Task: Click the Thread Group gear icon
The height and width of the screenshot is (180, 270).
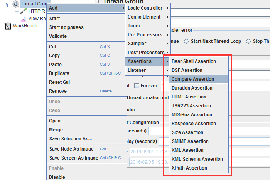Action: pyautogui.click(x=15, y=3)
